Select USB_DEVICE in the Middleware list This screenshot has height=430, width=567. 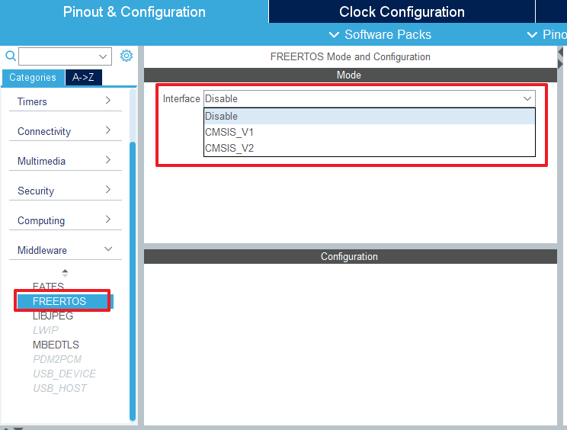[x=64, y=374]
